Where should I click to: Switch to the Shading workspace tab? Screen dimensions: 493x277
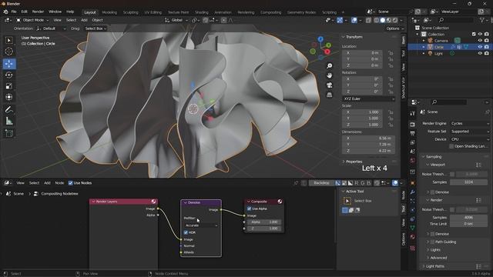pos(202,12)
